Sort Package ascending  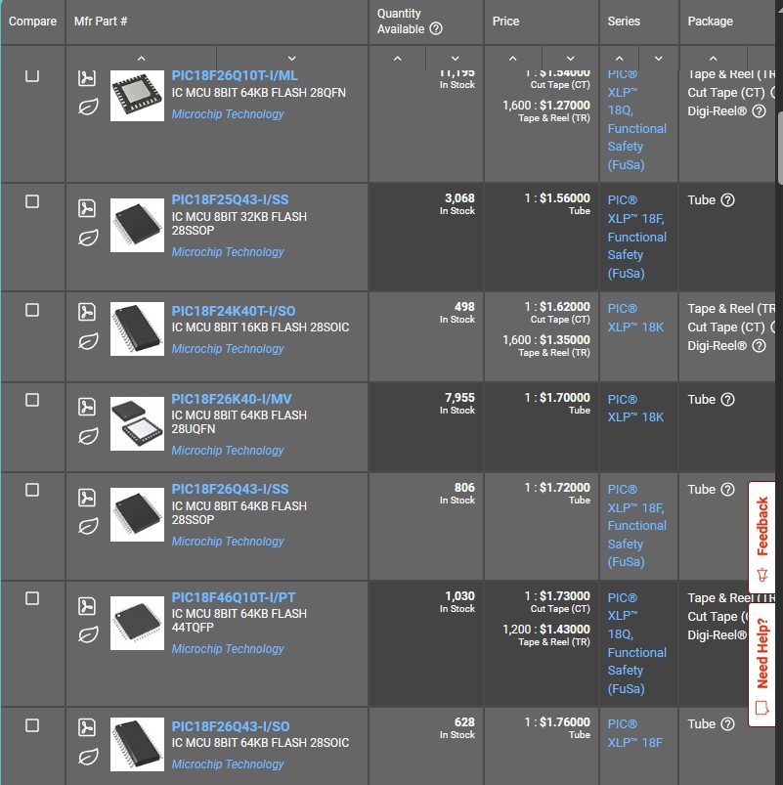pyautogui.click(x=713, y=59)
